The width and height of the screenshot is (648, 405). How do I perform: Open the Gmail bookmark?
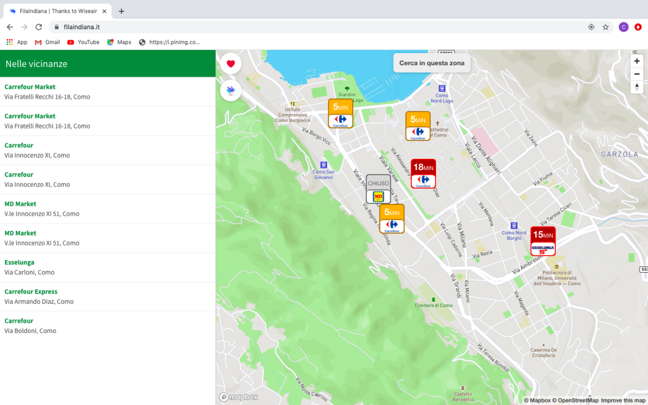point(47,42)
